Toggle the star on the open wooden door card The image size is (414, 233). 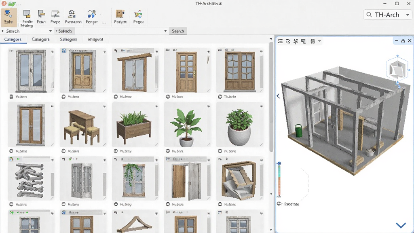[x=209, y=160]
